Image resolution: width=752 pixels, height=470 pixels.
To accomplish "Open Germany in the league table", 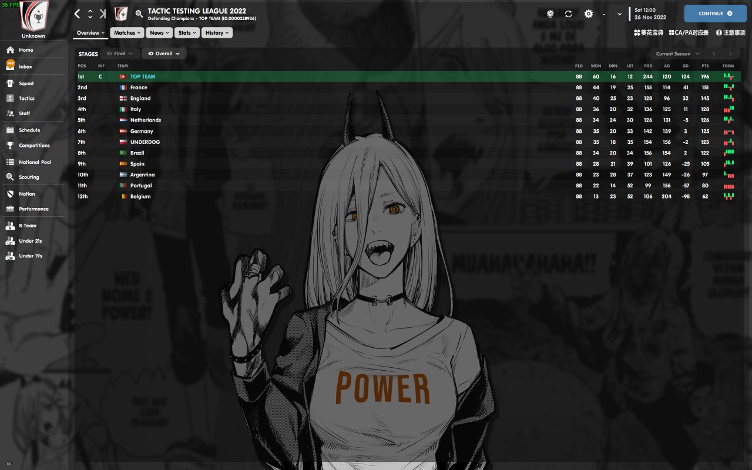I will (142, 131).
